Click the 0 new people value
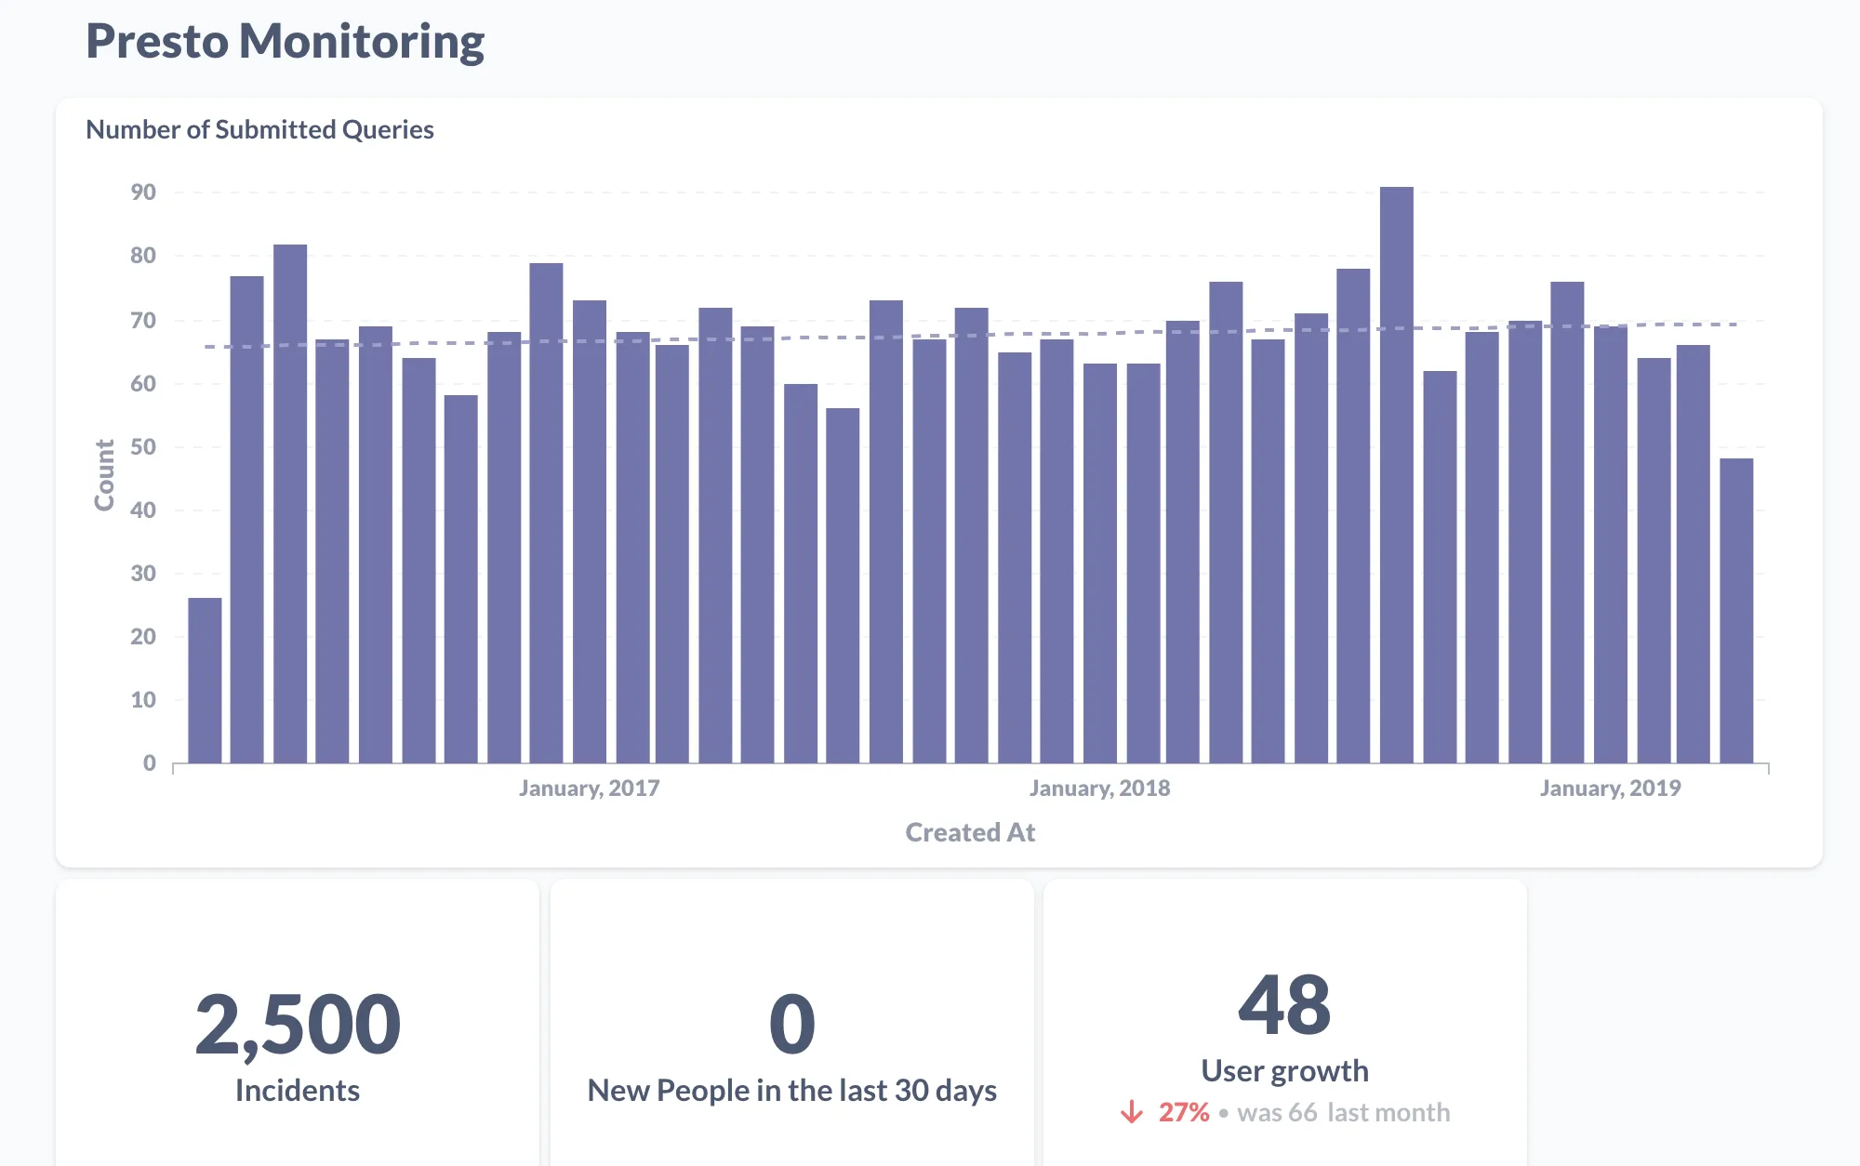 (792, 1025)
